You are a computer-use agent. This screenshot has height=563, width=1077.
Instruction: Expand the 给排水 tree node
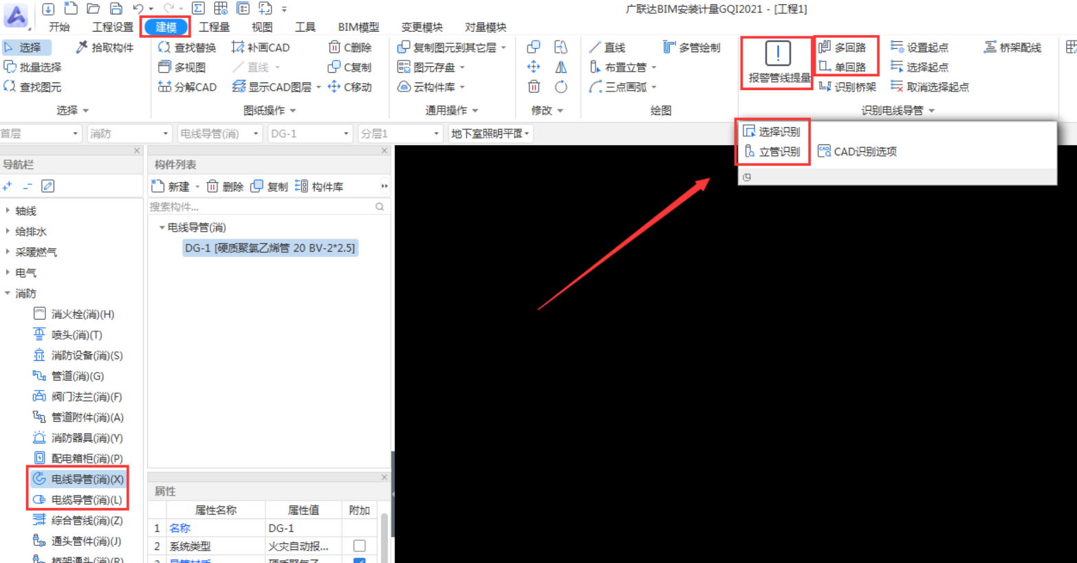[x=8, y=232]
